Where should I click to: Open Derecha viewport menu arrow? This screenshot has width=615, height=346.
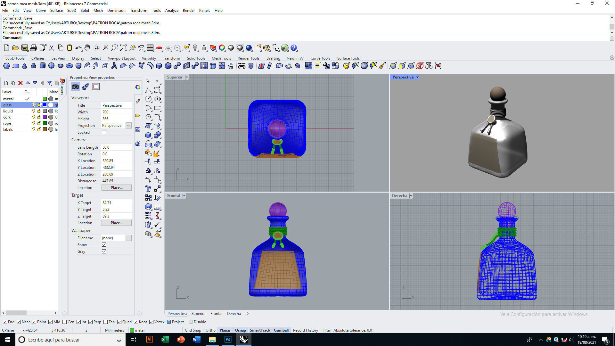coord(411,196)
